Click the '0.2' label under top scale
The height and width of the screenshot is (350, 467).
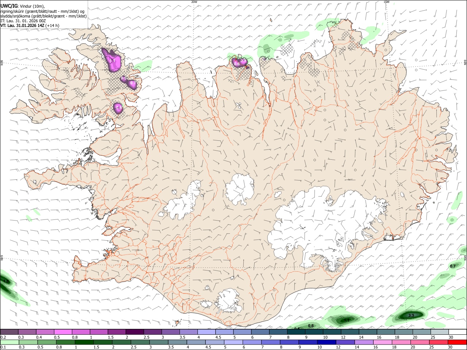click(x=3, y=337)
